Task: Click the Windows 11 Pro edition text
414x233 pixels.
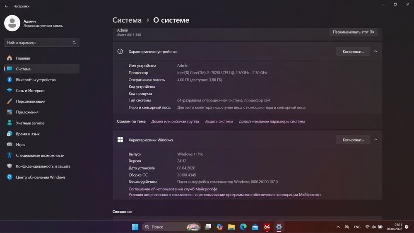Action: (190, 154)
